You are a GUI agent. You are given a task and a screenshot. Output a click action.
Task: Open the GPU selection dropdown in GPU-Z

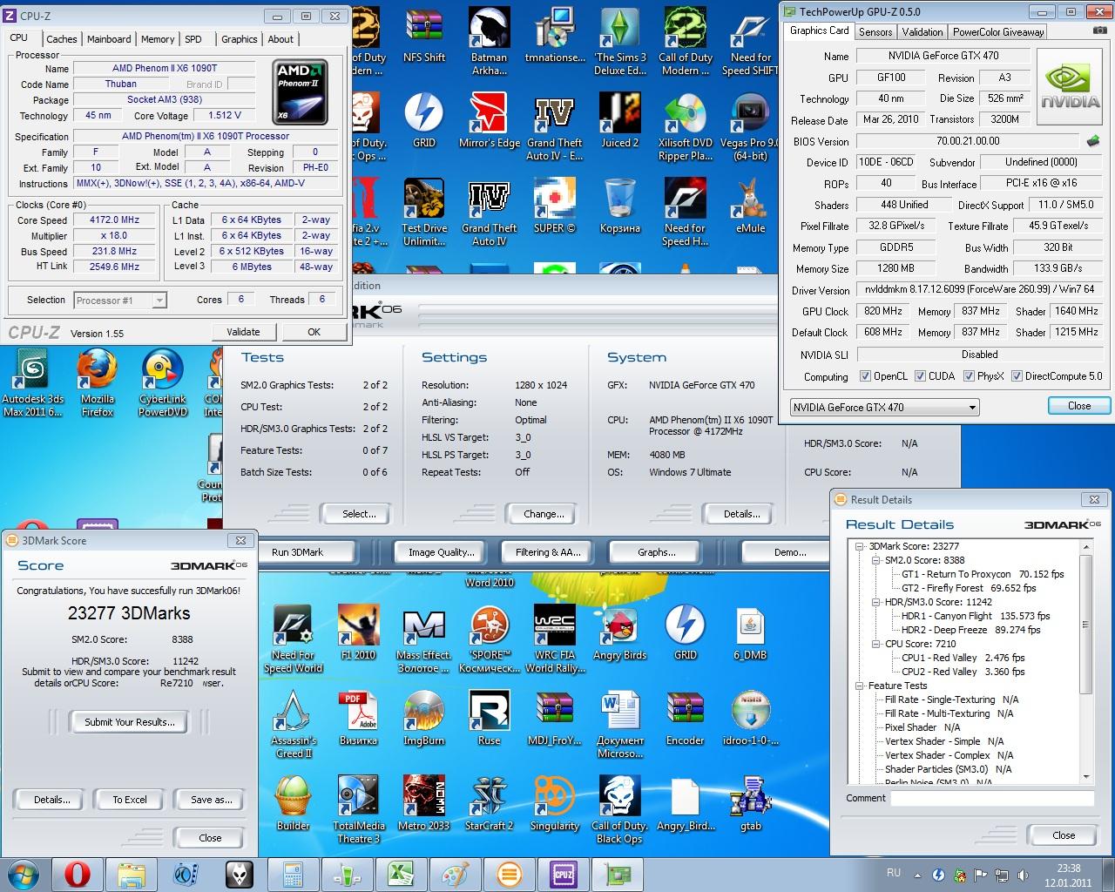(884, 407)
